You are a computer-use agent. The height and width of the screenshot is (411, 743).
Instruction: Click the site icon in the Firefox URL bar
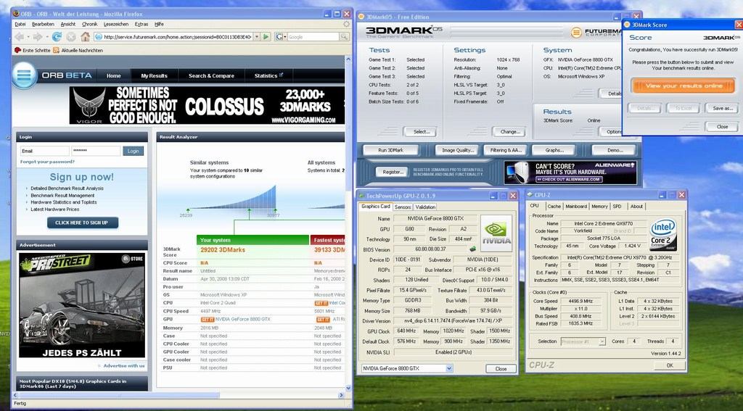[x=99, y=36]
